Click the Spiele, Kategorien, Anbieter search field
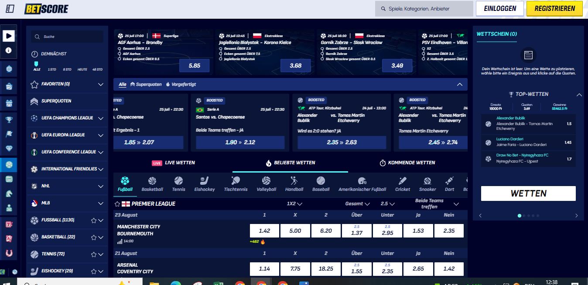Screen dimensions: 588x285 pos(424,9)
